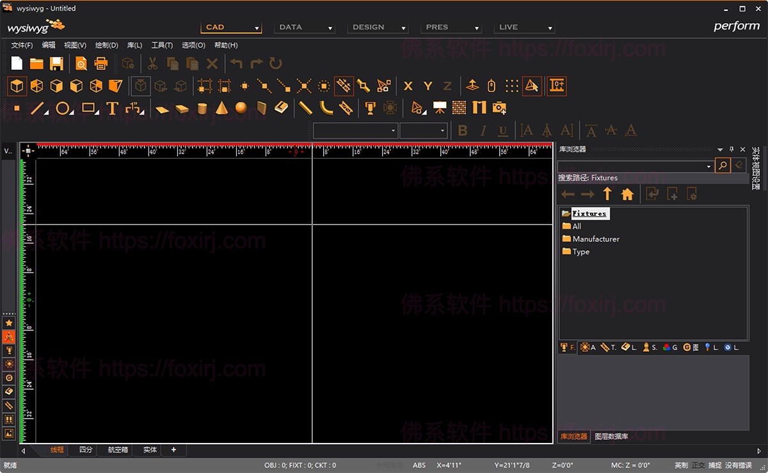Go to library home folder
The height and width of the screenshot is (473, 768).
pyautogui.click(x=627, y=195)
